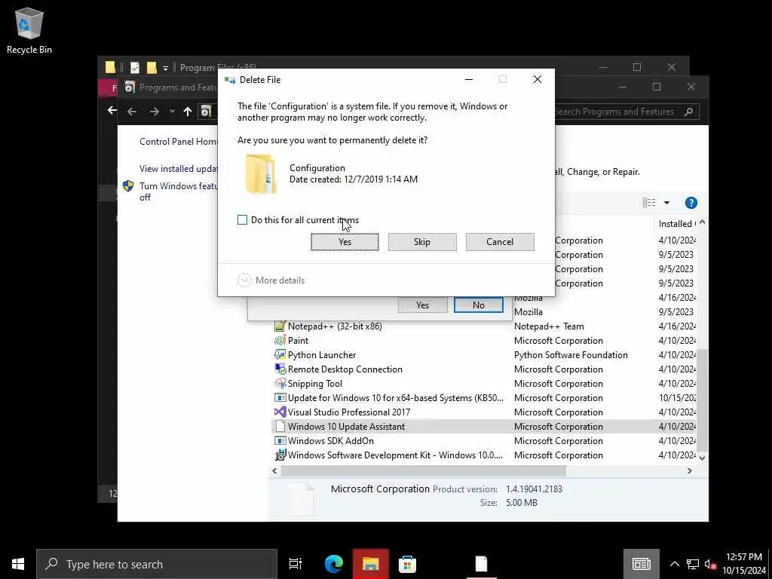Open the Recycle Bin desktop icon

tap(29, 30)
